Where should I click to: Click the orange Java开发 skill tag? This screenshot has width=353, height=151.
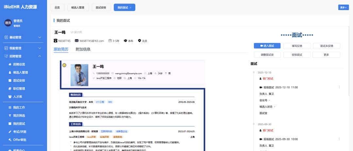92,137
